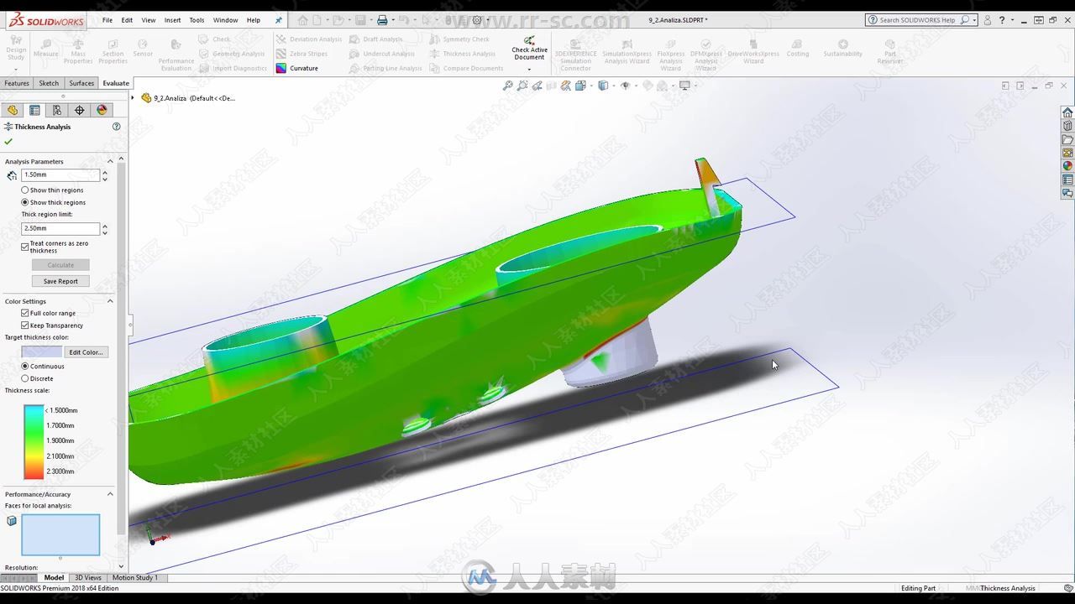Viewport: 1075px width, 604px height.
Task: Open the FeatureManager design tree tab
Action: (x=12, y=110)
